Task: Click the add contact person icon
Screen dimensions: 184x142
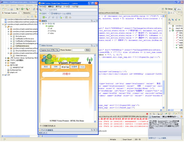Action: 61,17
